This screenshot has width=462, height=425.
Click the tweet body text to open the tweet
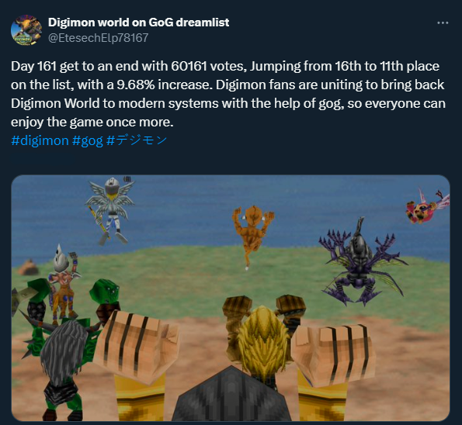pyautogui.click(x=228, y=94)
